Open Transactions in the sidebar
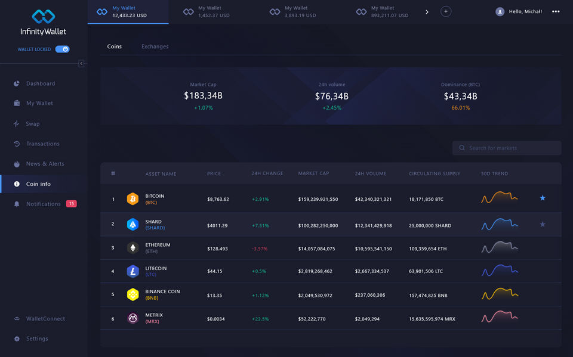Image resolution: width=573 pixels, height=357 pixels. coord(43,144)
